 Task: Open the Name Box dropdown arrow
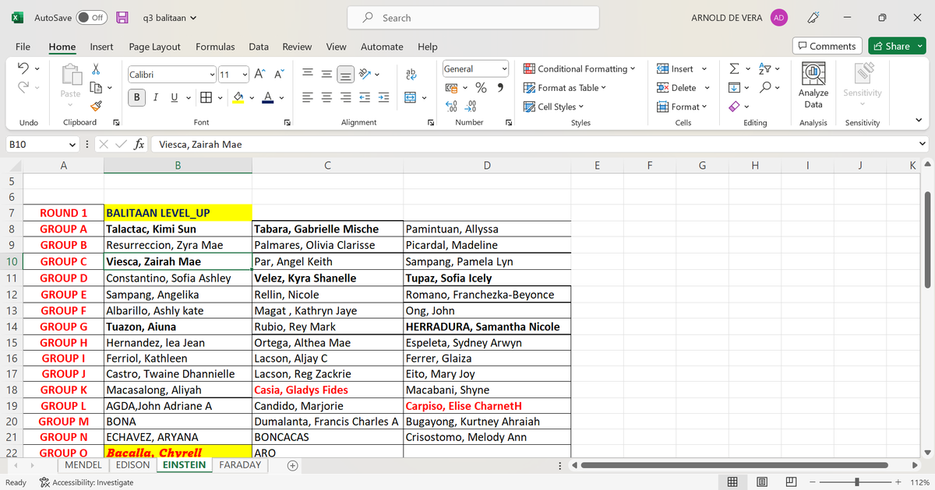click(72, 144)
